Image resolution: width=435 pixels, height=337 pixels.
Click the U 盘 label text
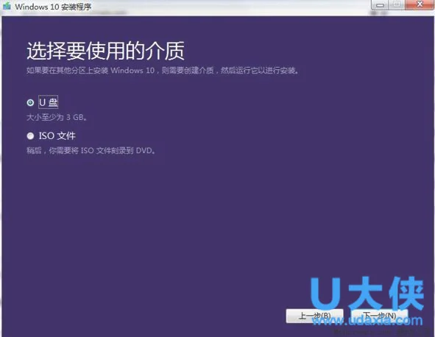tap(49, 102)
